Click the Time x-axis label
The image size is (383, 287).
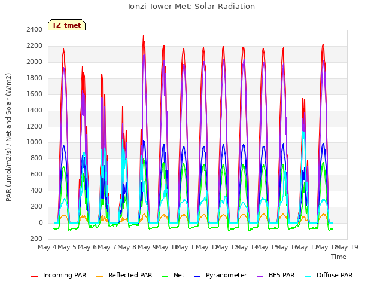click(339, 257)
